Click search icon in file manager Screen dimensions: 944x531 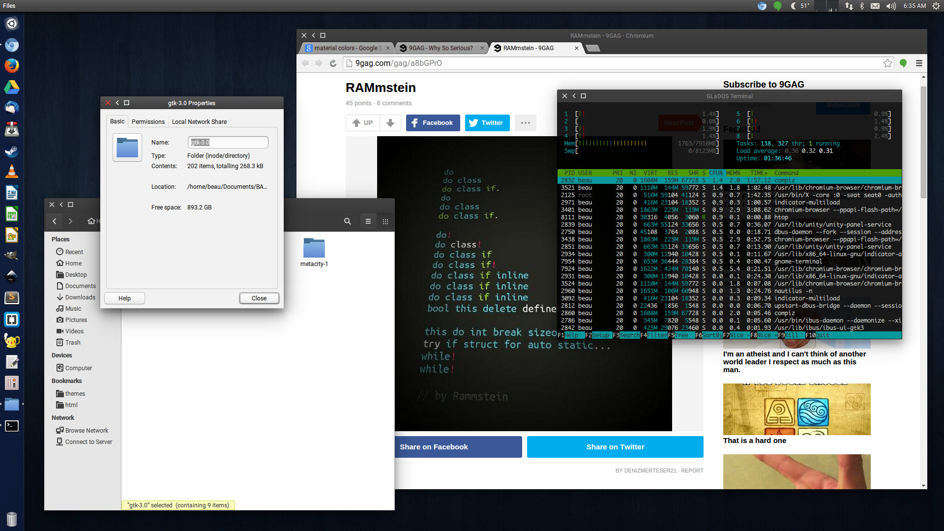click(348, 221)
